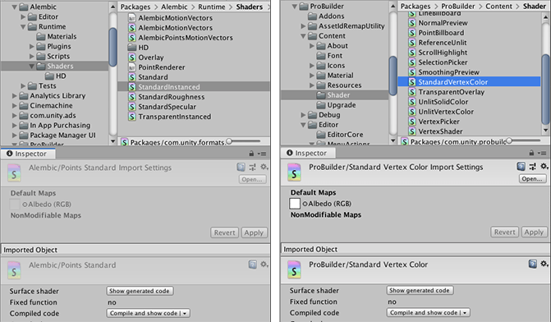Click Open button in ProBuilder Import Settings
Screen dimensions: 551x322
532,178
